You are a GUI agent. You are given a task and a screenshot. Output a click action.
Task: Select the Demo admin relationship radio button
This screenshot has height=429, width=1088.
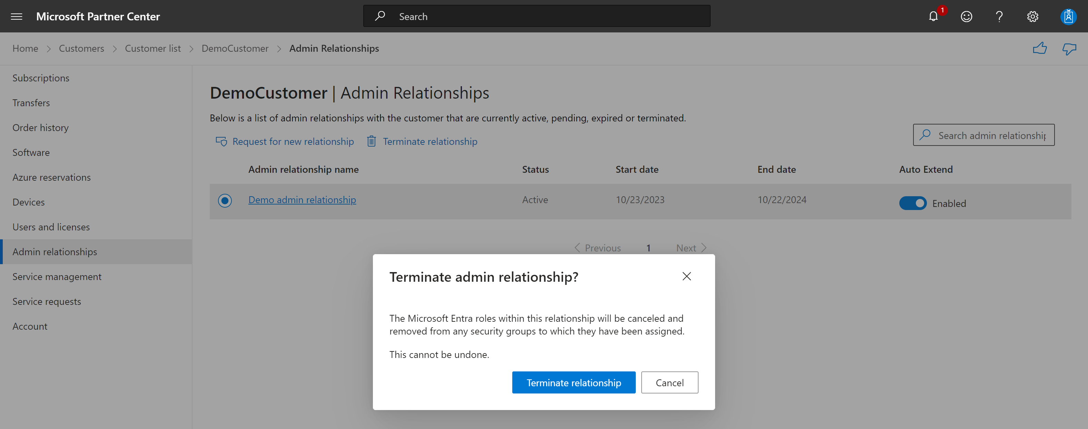[224, 200]
